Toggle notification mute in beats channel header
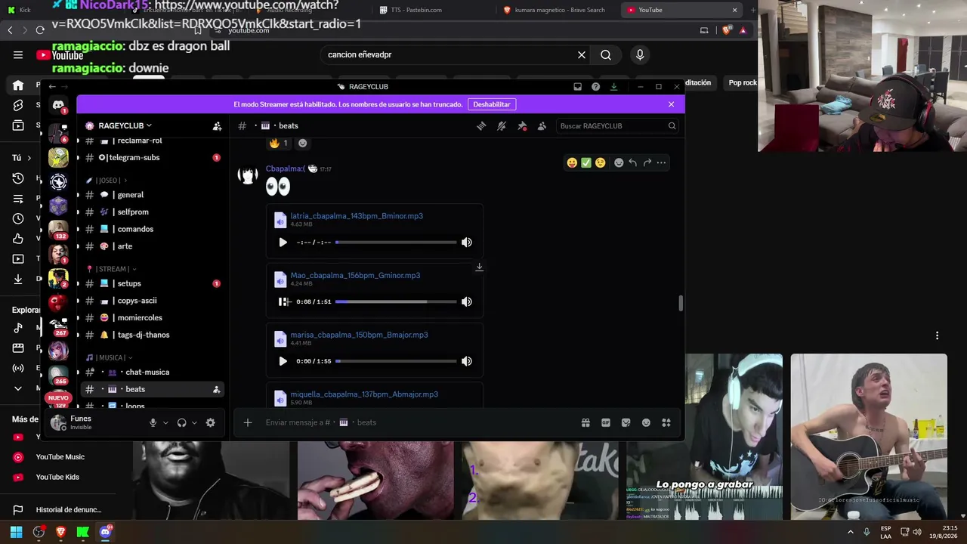The image size is (967, 544). [x=502, y=126]
